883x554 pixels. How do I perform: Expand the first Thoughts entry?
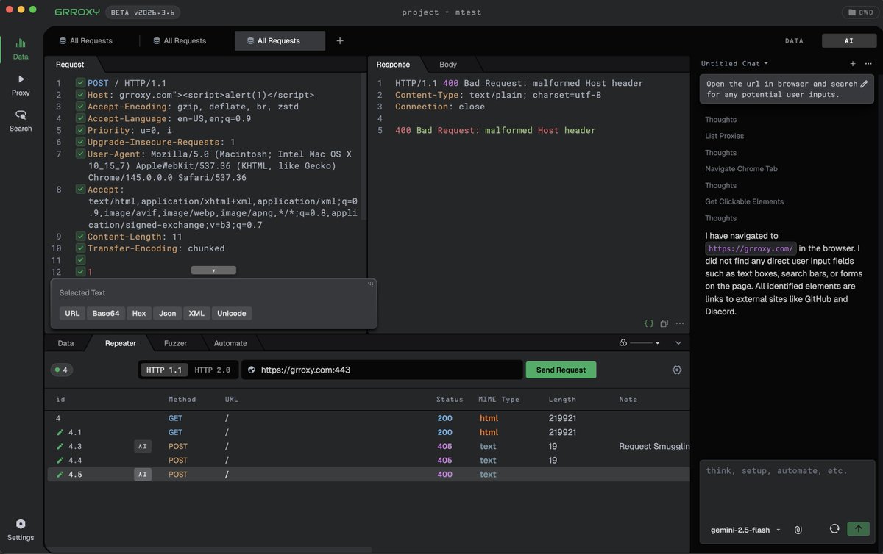(720, 120)
